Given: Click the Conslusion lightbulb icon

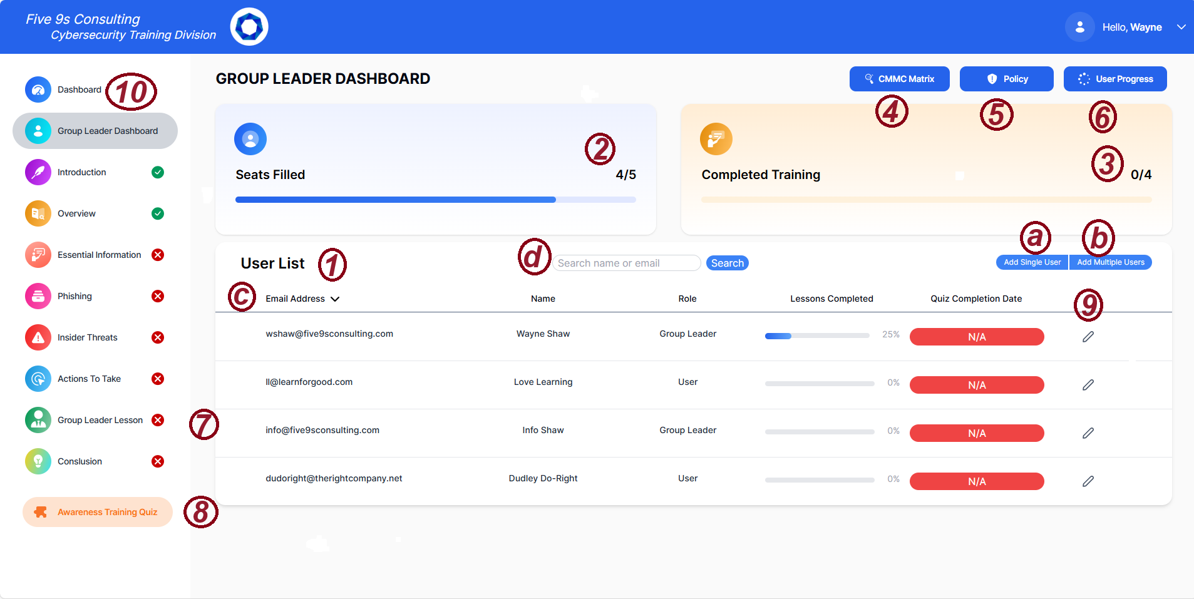Looking at the screenshot, I should (38, 461).
